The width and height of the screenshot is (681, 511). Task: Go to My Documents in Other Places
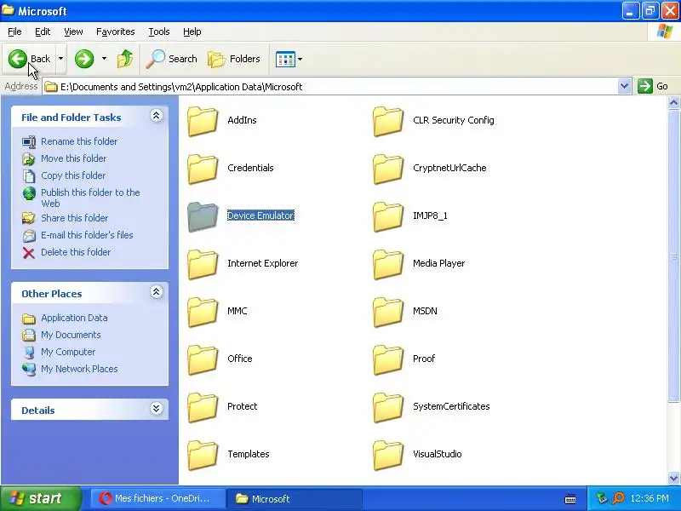coord(71,335)
